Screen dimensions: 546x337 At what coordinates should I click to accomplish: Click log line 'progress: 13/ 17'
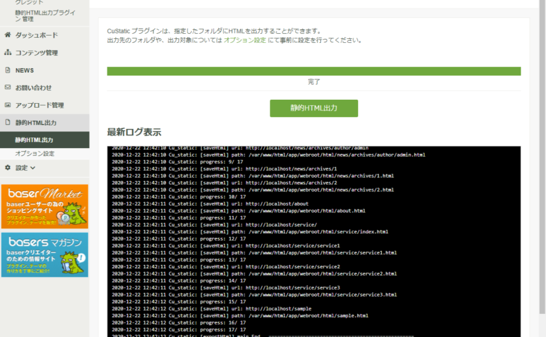tap(223, 260)
